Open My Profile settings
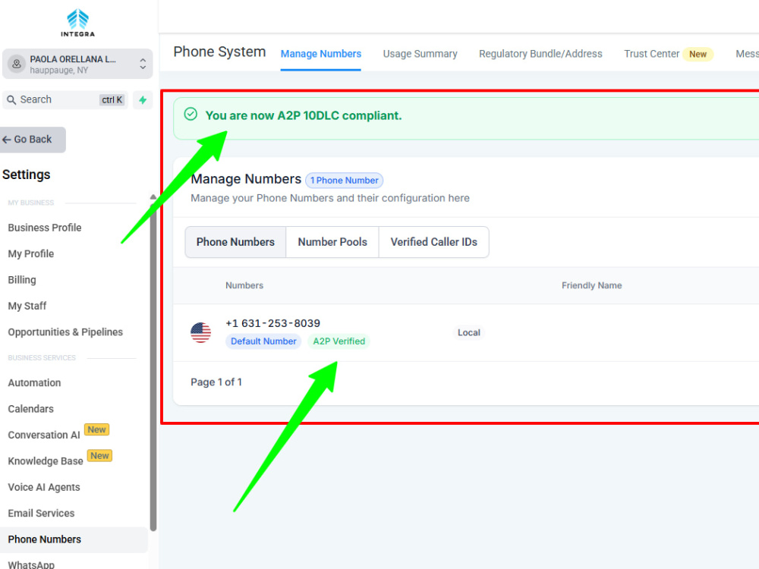Screen dimensions: 759x569 point(31,253)
